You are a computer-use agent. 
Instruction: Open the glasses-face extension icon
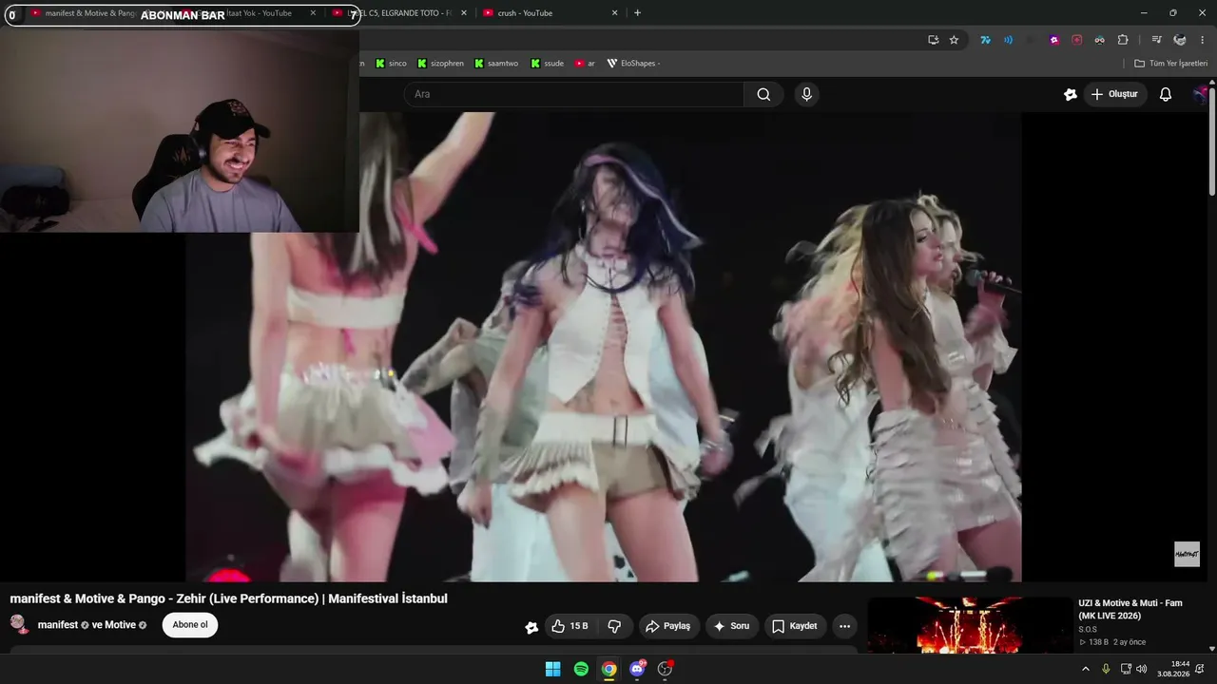click(1099, 40)
